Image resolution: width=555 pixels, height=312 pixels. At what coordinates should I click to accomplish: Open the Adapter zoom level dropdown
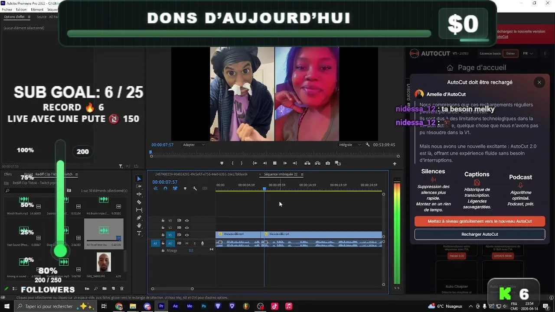194,145
